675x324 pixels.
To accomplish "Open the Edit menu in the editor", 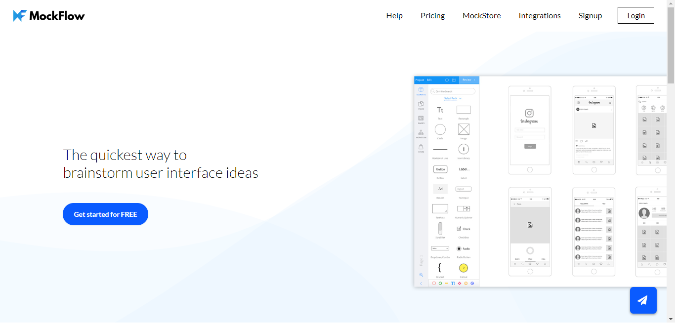I will click(x=429, y=80).
